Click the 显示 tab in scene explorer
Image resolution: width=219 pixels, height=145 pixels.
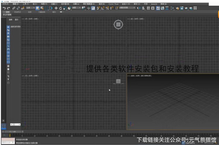[x=17, y=20]
